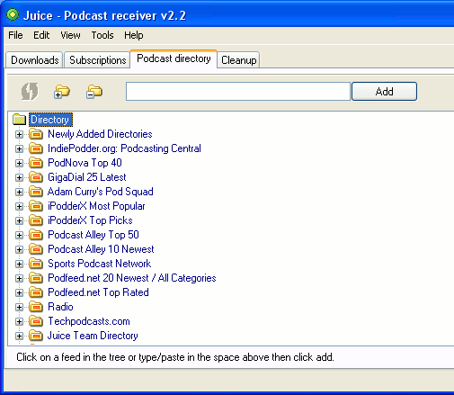Click the Add button
Viewport: 454px width, 395px height.
tap(384, 91)
